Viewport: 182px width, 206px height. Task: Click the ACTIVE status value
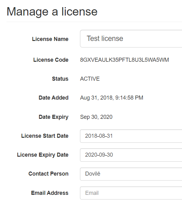(90, 79)
